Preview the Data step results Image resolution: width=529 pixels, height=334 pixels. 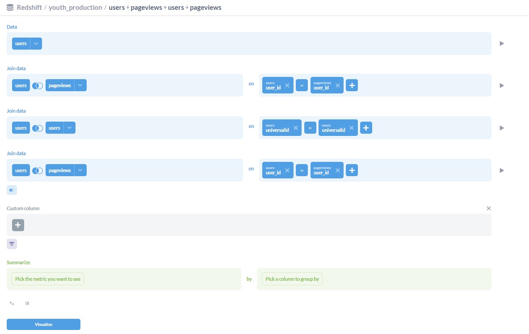[502, 43]
